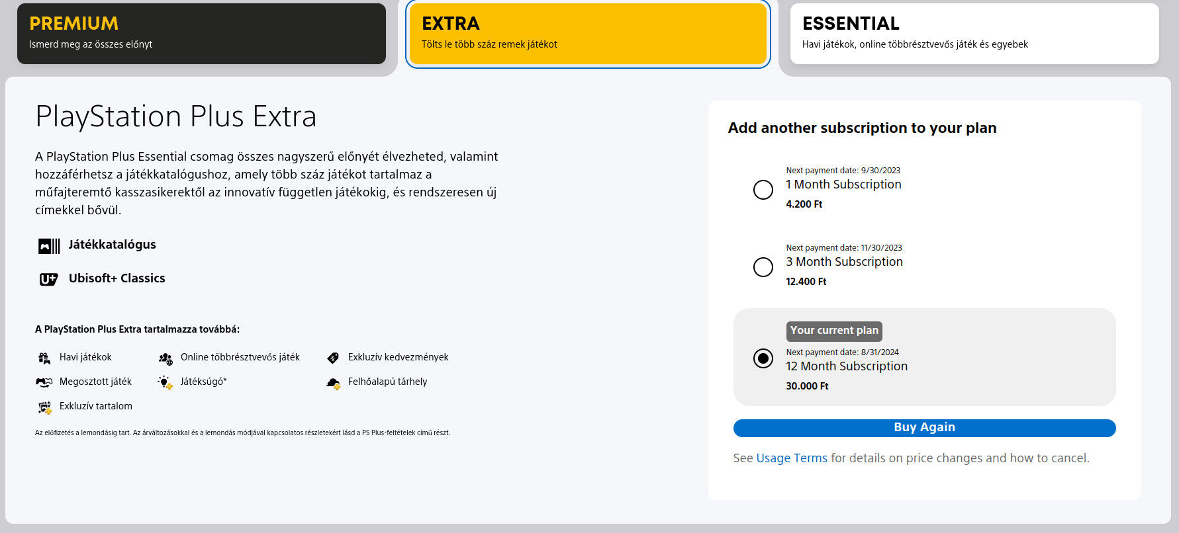
Task: Click the Buy Again button
Action: [924, 428]
